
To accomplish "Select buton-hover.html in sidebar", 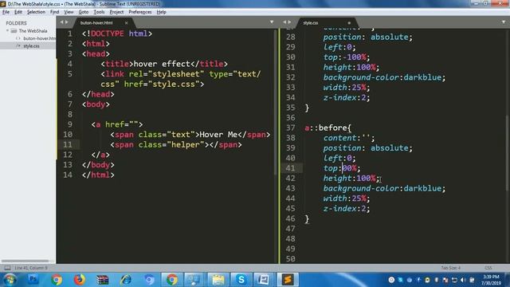I will [x=39, y=38].
